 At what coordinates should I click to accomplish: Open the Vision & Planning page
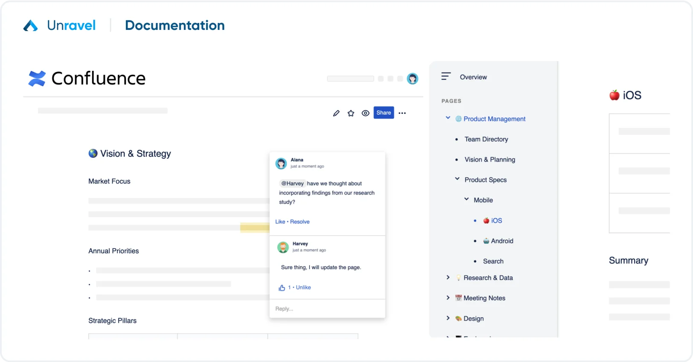click(490, 159)
